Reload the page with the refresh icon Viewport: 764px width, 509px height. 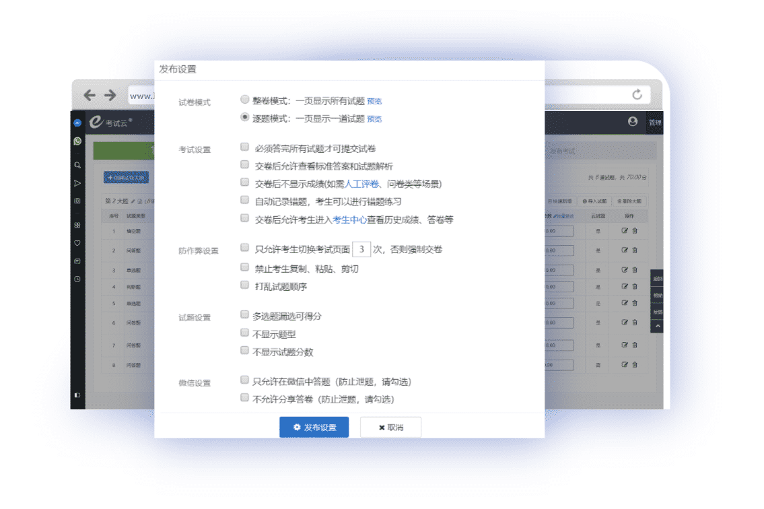[x=637, y=95]
